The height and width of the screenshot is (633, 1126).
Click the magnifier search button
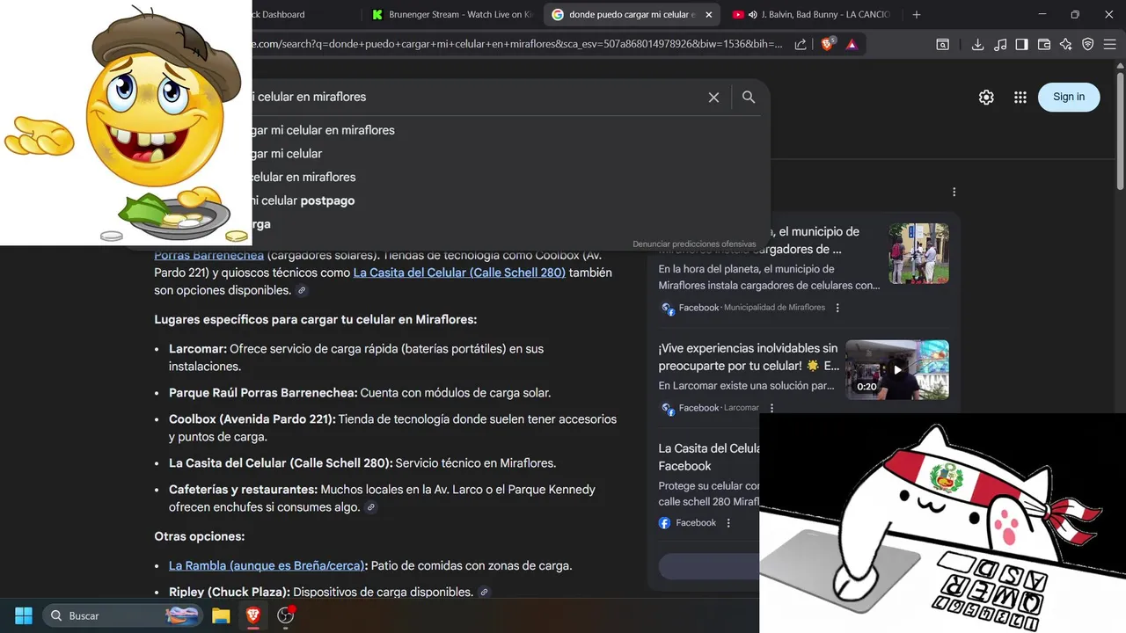[749, 98]
